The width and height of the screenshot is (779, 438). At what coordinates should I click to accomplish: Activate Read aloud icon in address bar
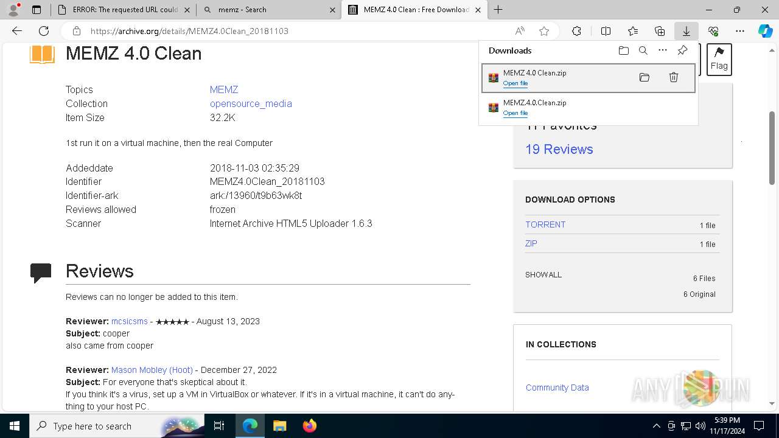tap(520, 31)
